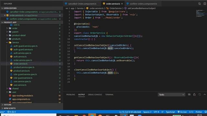
Task: Toggle the output scroll lock icon
Action: pyautogui.click(x=194, y=94)
